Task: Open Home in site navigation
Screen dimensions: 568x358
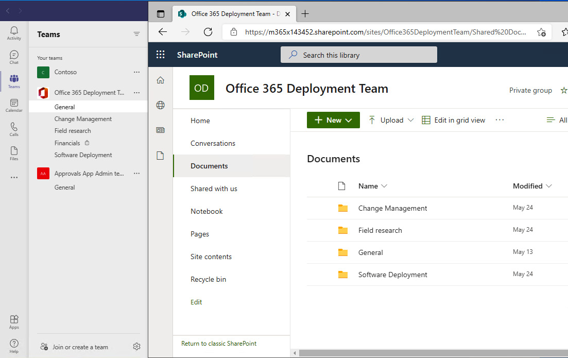Action: point(200,121)
